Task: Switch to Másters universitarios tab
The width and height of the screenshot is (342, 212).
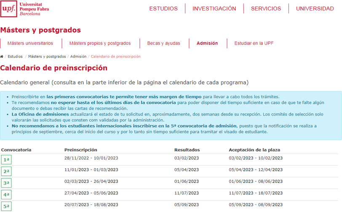Action: tap(30, 43)
